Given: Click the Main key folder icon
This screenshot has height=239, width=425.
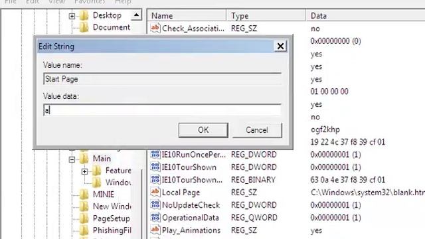Looking at the screenshot, I should (x=84, y=159).
